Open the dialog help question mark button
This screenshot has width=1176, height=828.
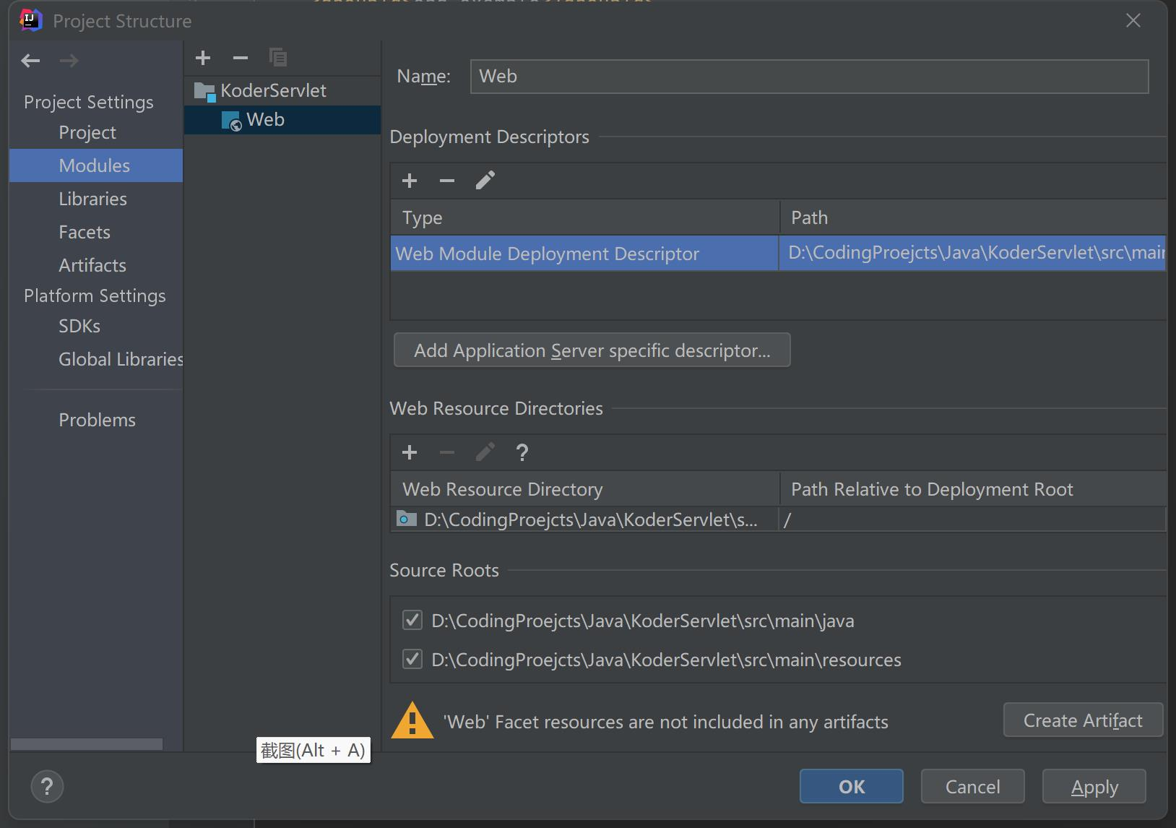[x=48, y=787]
